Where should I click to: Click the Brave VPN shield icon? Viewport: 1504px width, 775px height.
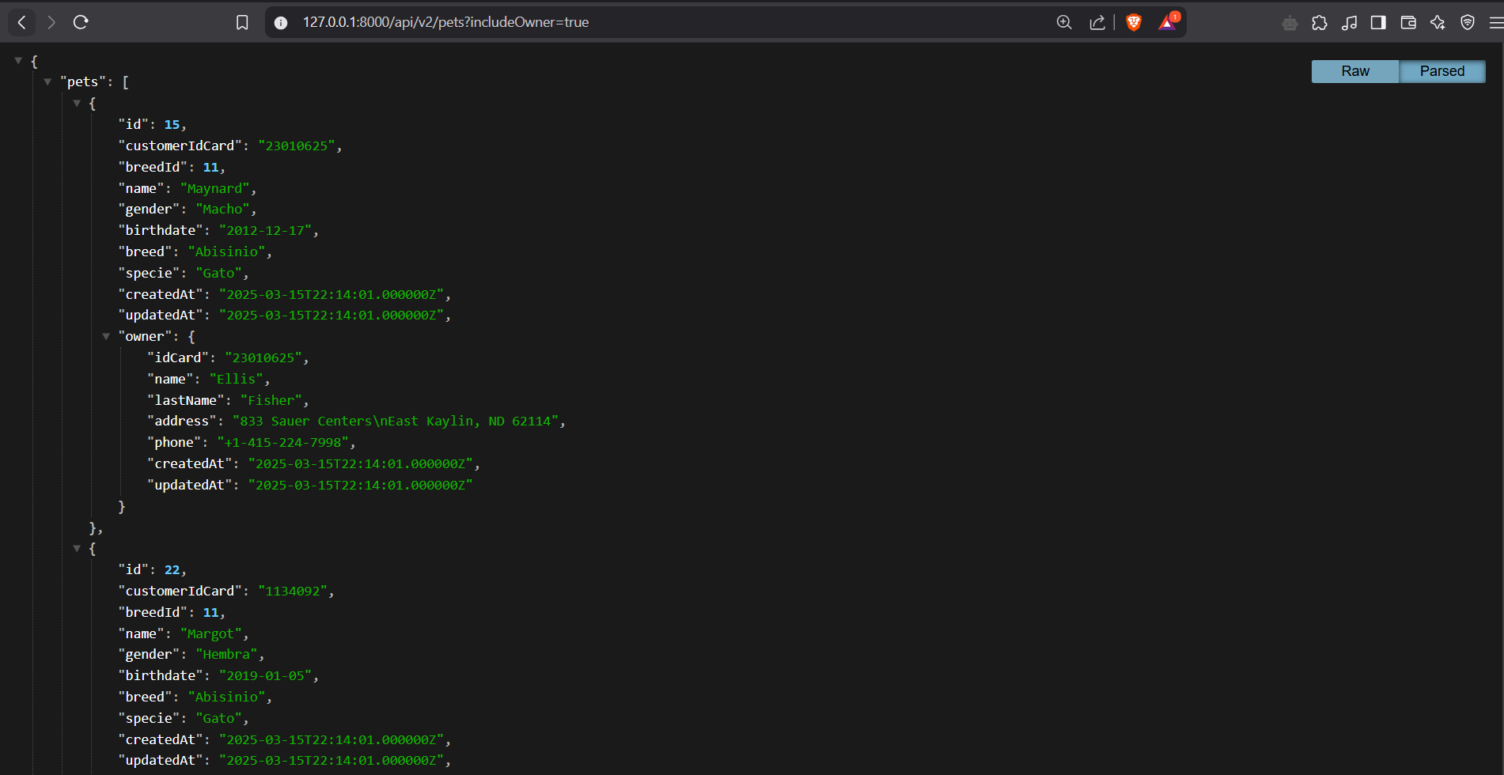tap(1468, 22)
